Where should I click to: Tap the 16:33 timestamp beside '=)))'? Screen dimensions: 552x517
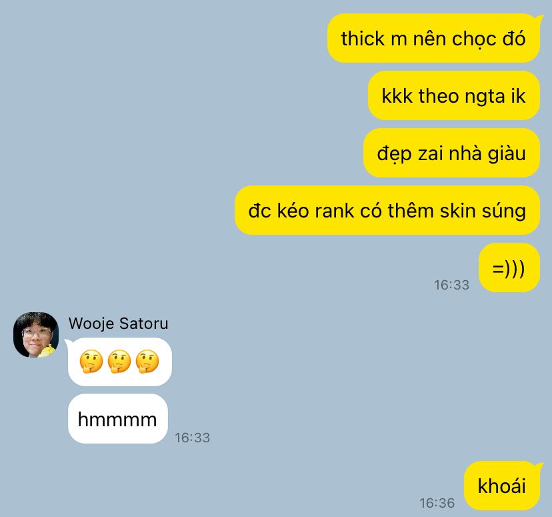tap(452, 285)
